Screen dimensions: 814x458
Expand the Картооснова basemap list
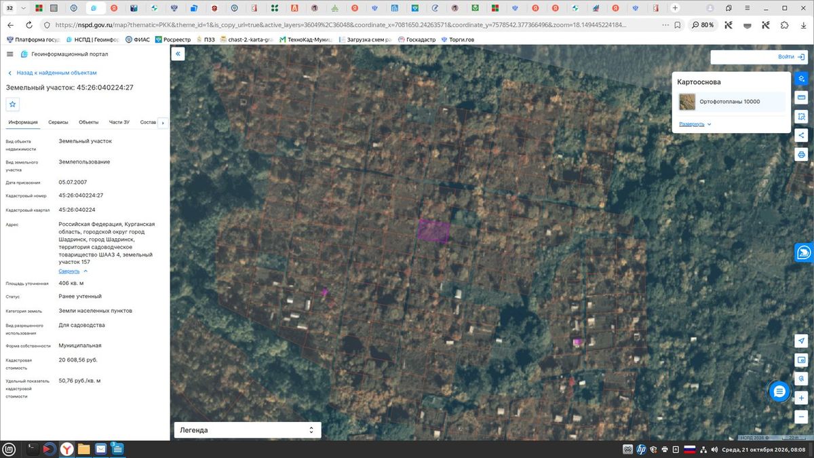point(695,124)
